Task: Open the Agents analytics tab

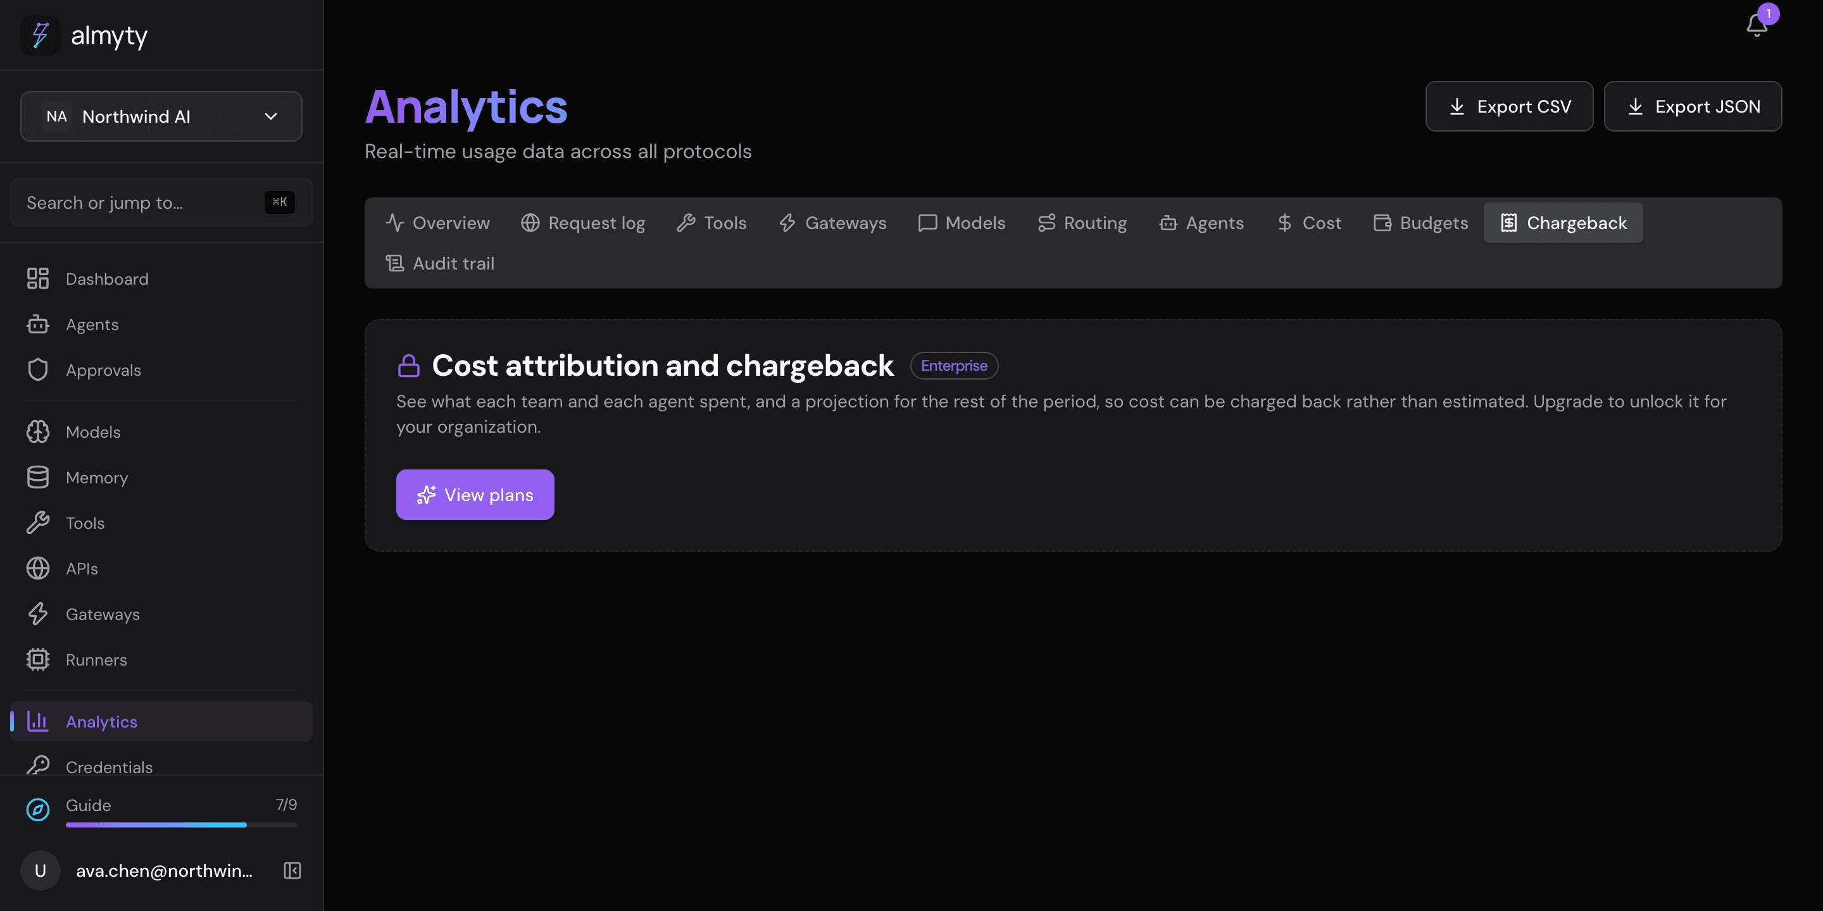Action: [x=1201, y=223]
